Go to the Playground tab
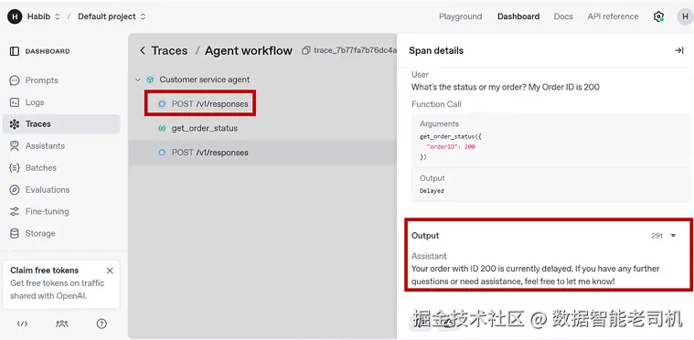694x340 pixels. tap(460, 16)
